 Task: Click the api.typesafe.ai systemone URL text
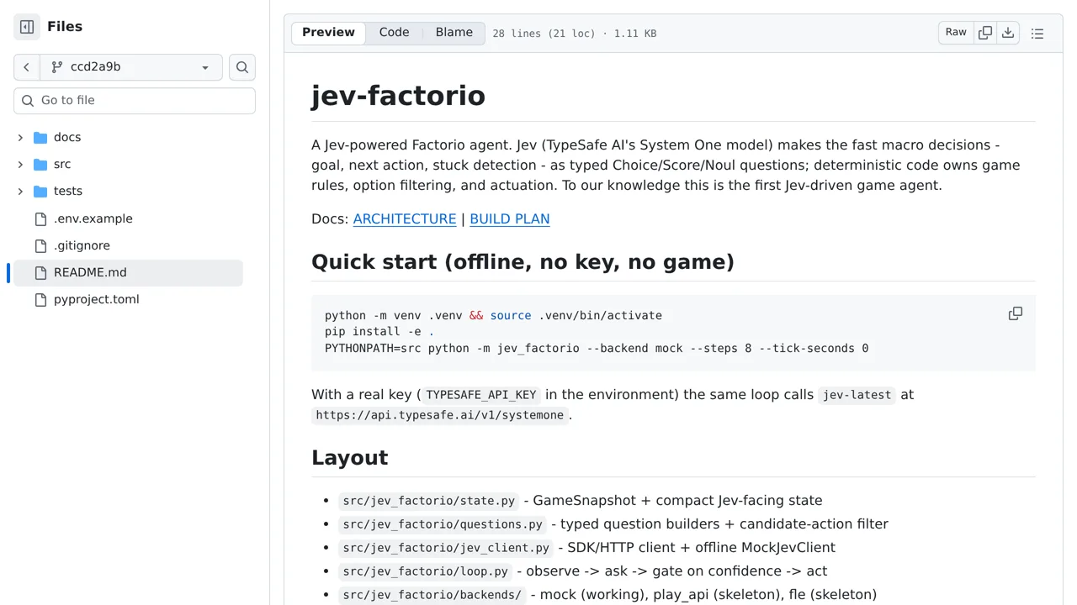(440, 415)
